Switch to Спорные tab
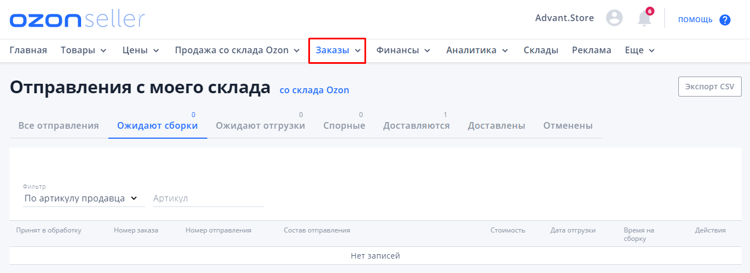Viewport: 750px width, 273px height. 344,125
